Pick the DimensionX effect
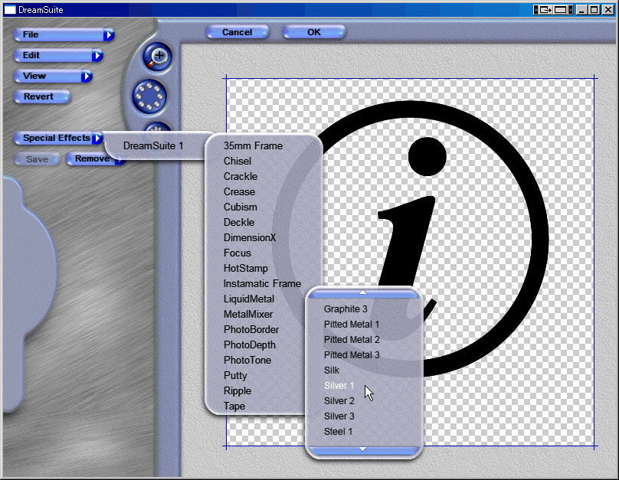 coord(250,238)
